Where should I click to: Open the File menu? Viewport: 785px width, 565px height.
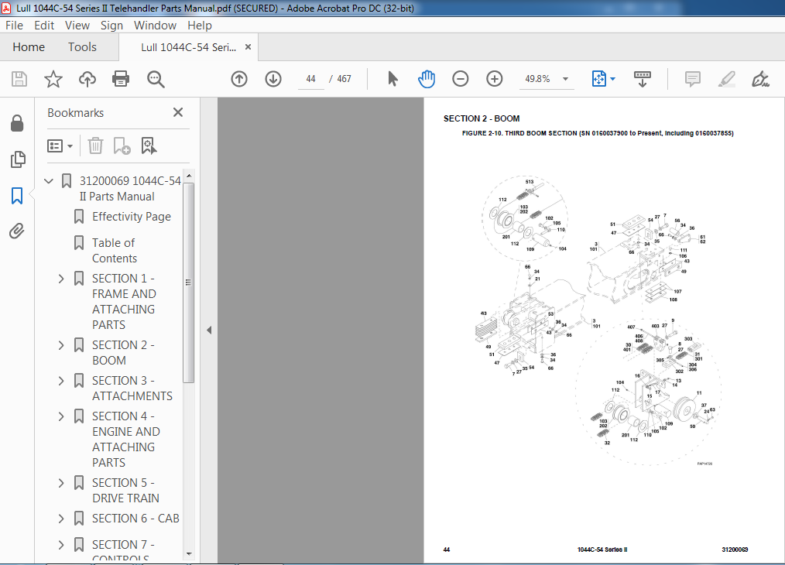(14, 26)
